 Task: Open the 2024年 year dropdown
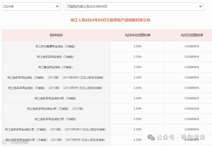coord(31,6)
